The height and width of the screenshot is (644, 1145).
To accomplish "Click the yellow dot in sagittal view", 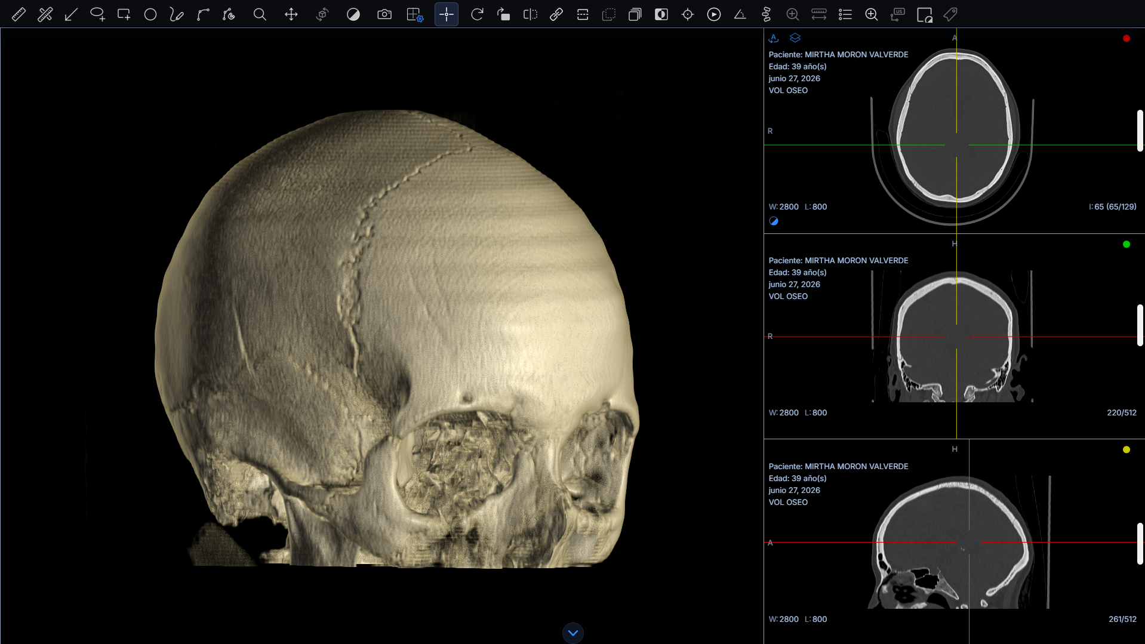I will [1126, 450].
